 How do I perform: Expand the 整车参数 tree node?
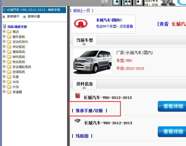(x=4, y=36)
